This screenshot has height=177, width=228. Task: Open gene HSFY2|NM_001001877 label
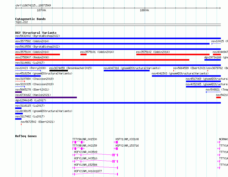[x=88, y=171]
